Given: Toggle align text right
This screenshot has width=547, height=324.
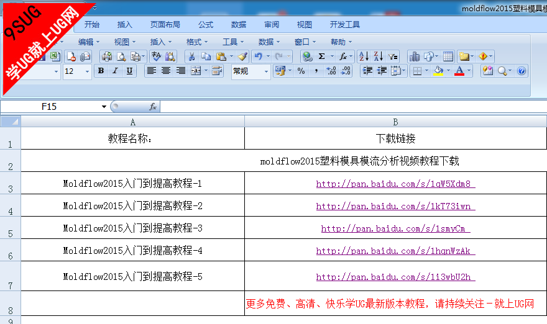Looking at the screenshot, I should (181, 71).
